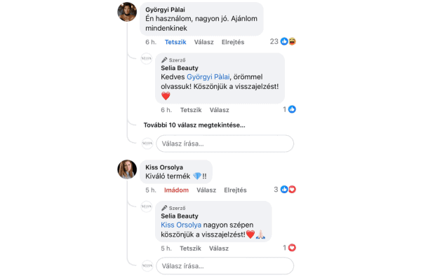Expand További 10 válasz megtekintése
421x280 pixels.
[x=194, y=125]
